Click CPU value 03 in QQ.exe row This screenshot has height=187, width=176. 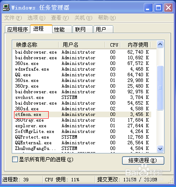click(113, 75)
